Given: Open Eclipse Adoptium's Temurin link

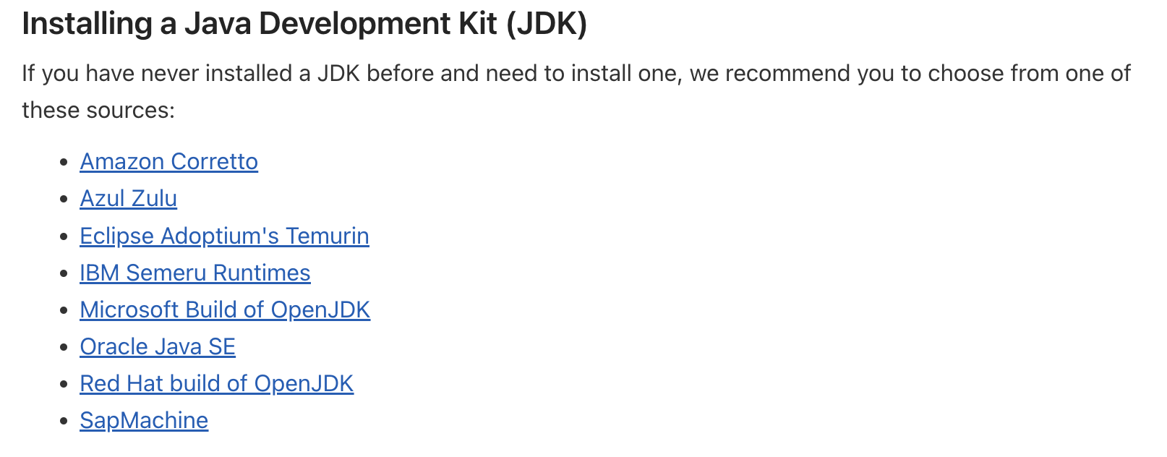Looking at the screenshot, I should (224, 236).
